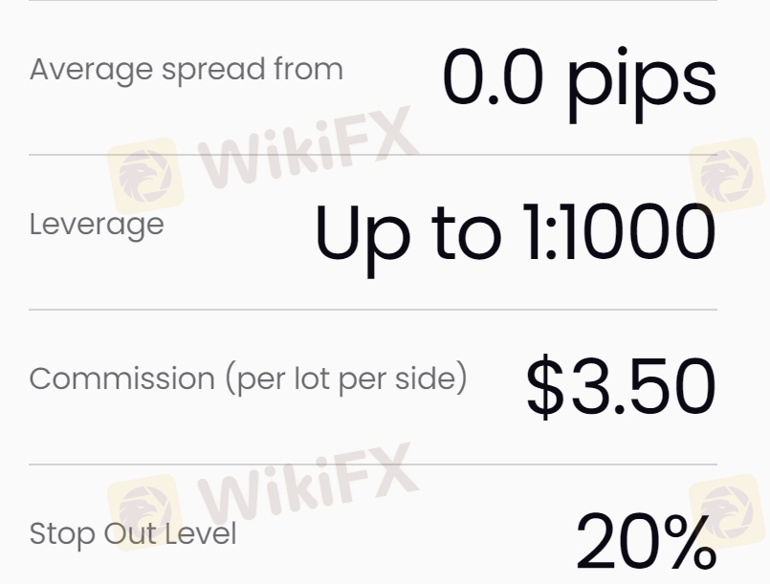This screenshot has width=770, height=584.
Task: Click the $3.50 commission value
Action: [x=621, y=386]
